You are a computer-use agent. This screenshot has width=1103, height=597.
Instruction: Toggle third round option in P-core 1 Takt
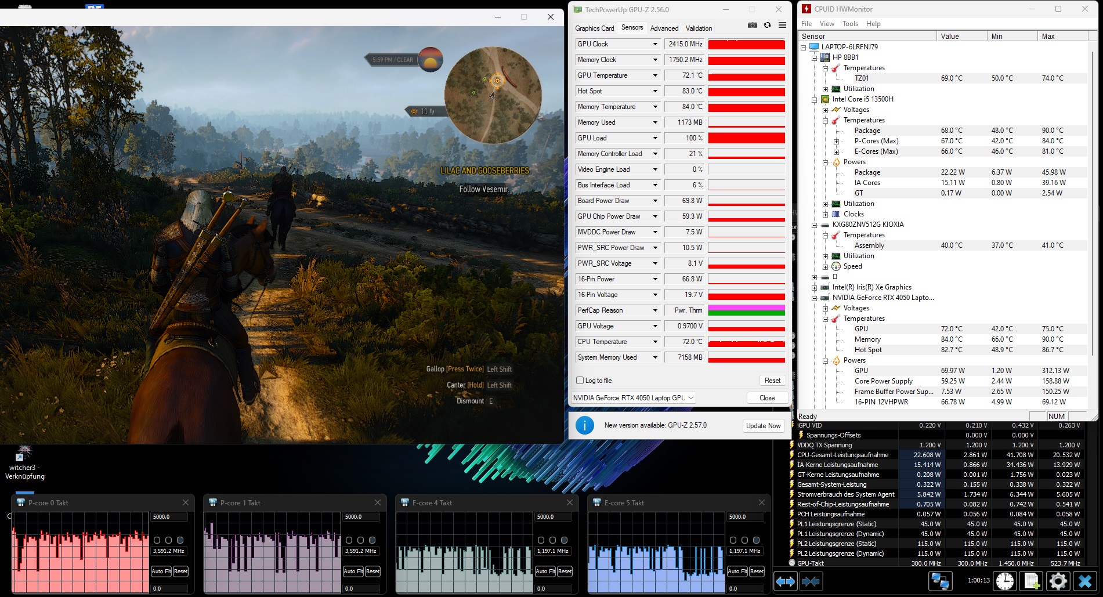[372, 540]
